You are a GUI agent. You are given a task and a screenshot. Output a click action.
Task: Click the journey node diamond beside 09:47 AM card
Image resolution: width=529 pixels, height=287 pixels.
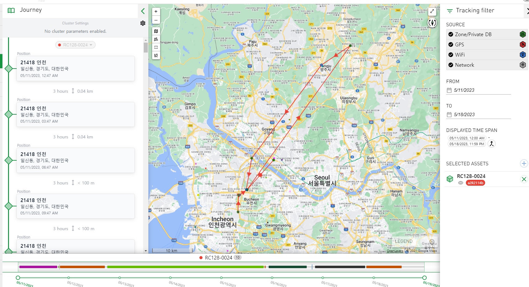tap(9, 206)
